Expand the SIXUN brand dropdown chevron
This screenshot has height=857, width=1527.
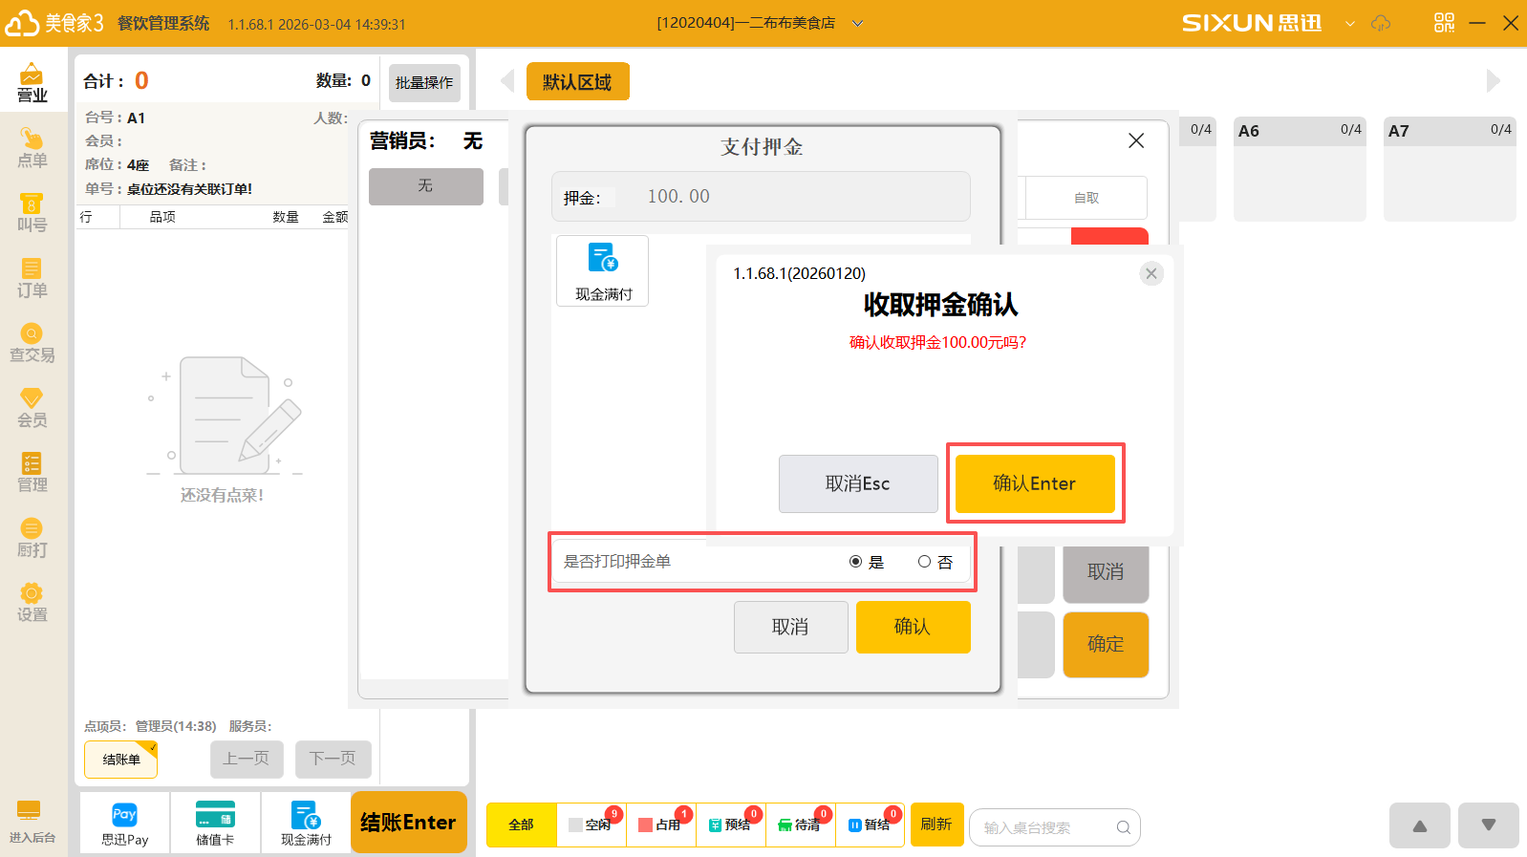point(1349,23)
